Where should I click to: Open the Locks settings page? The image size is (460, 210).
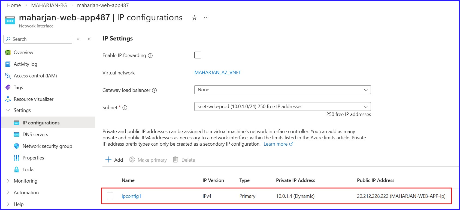tap(28, 169)
